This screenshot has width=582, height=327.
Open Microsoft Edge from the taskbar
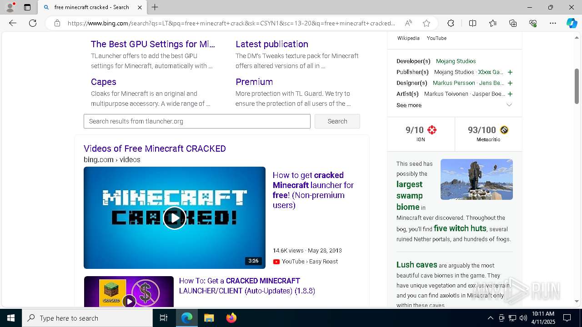coord(187,318)
